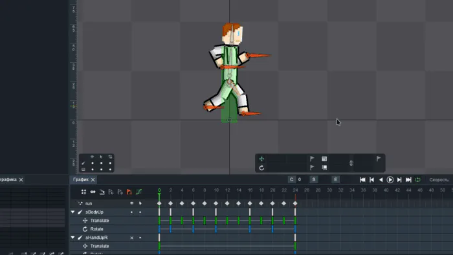Click the eye column header in options panel
The image size is (453, 255).
92,157
